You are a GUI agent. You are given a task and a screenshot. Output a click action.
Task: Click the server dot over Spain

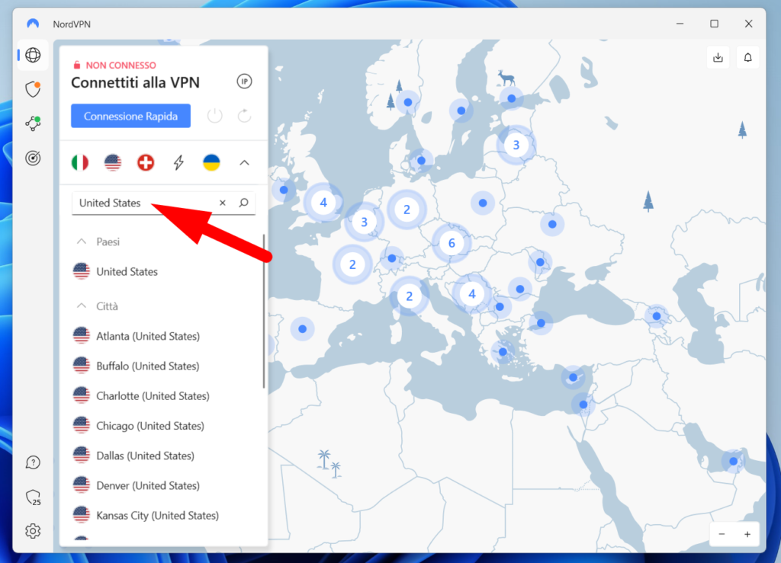(x=302, y=329)
